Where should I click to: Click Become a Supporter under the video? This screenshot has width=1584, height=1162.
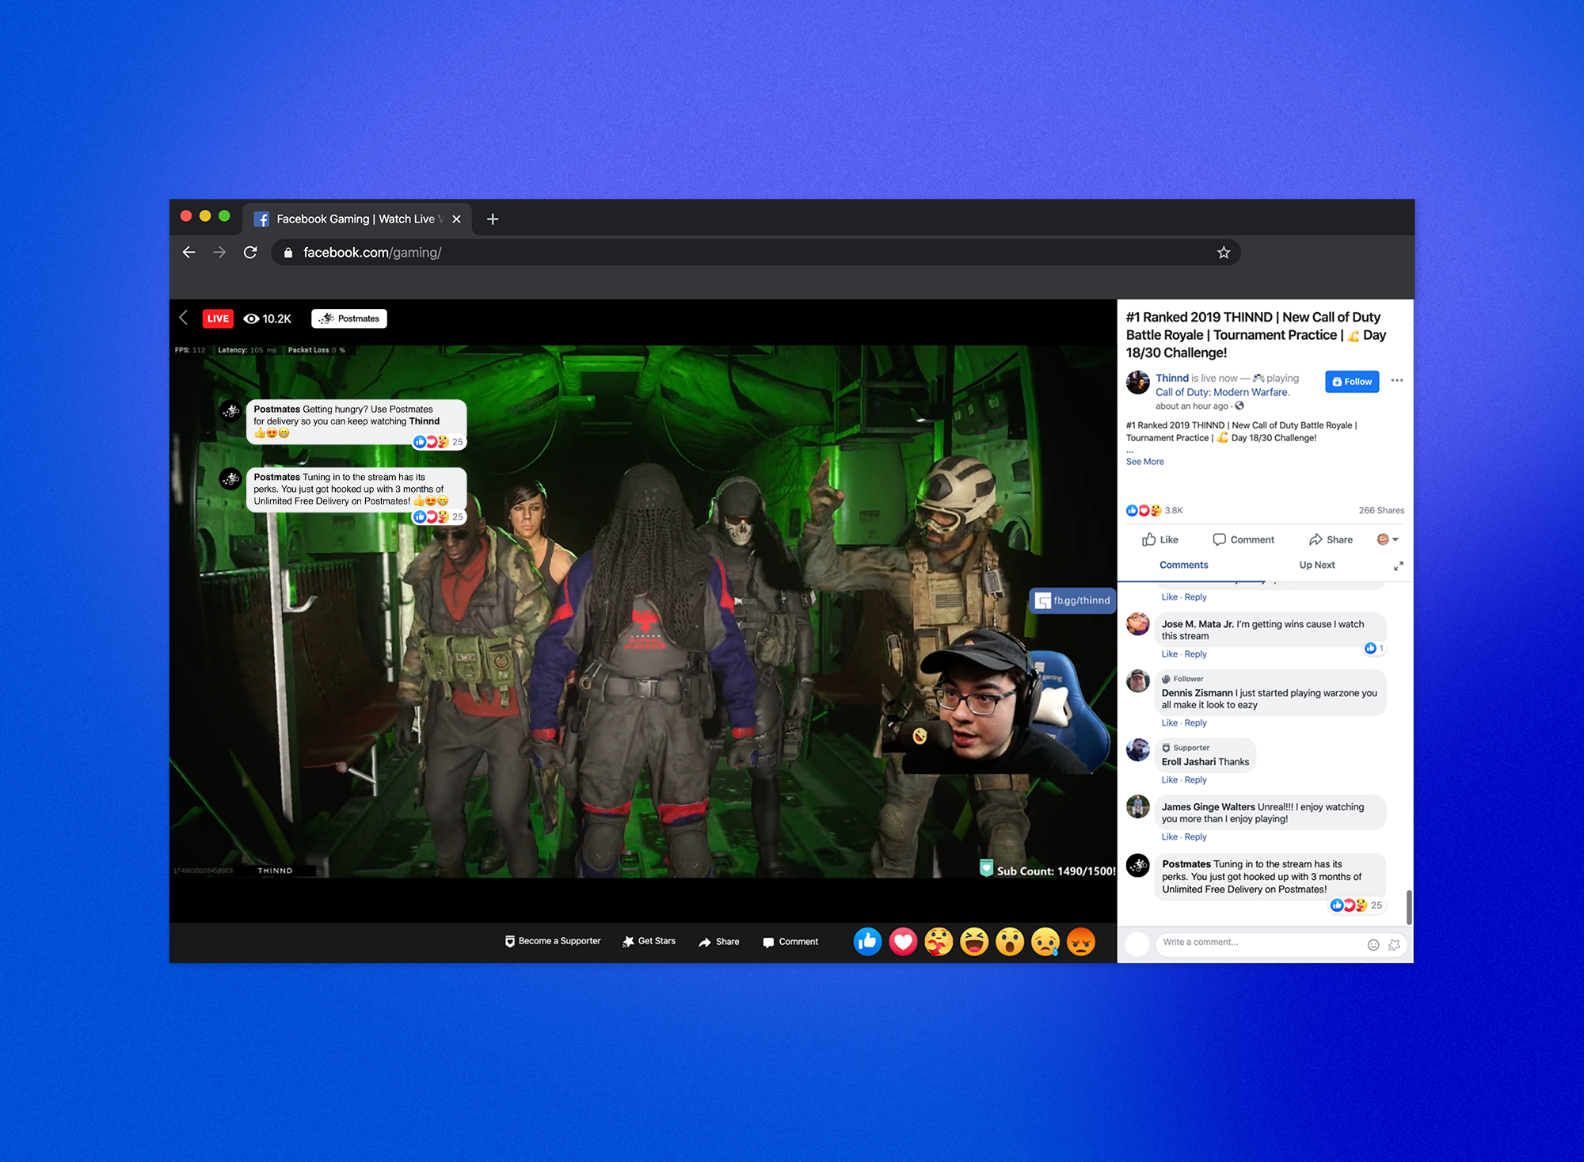pos(553,941)
